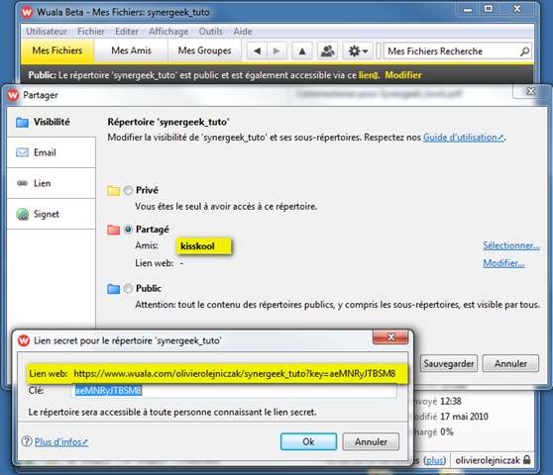Open the Fichier menu
This screenshot has width=553, height=475.
pos(91,32)
